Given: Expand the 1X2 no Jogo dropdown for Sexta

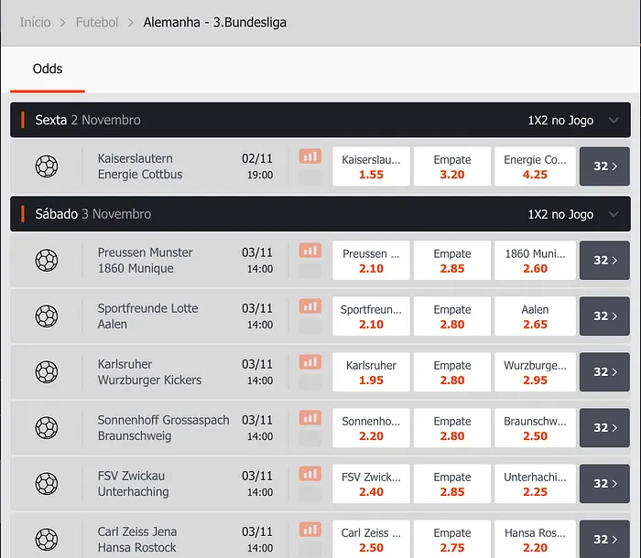Looking at the screenshot, I should [614, 120].
